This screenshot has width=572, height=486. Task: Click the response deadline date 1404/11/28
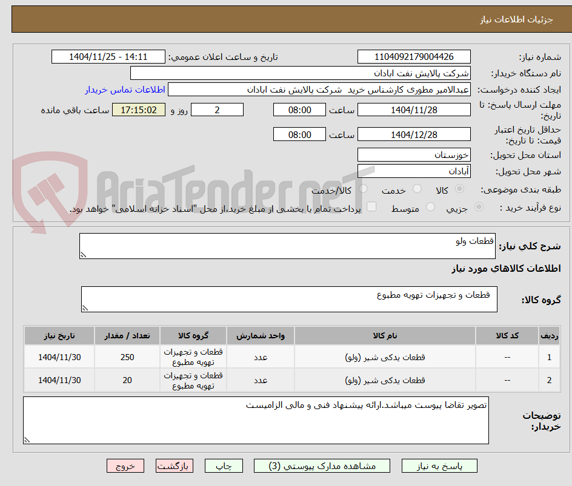pyautogui.click(x=414, y=110)
